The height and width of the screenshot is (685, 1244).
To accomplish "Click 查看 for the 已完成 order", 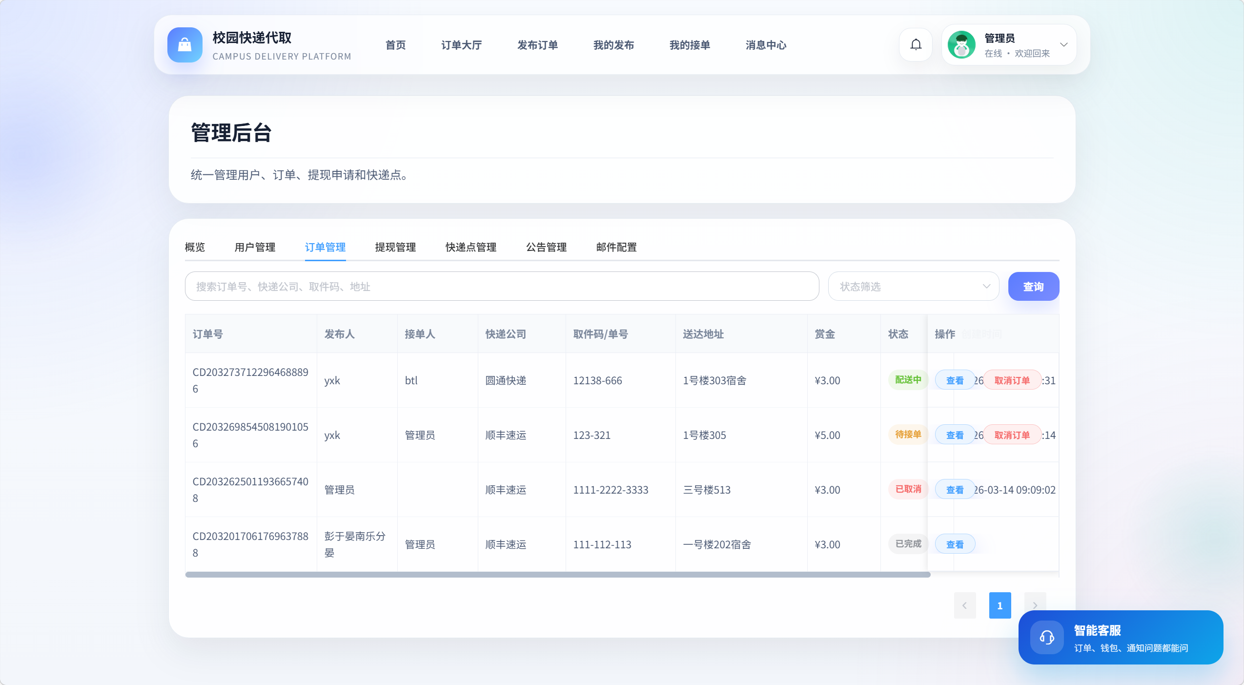I will tap(954, 544).
